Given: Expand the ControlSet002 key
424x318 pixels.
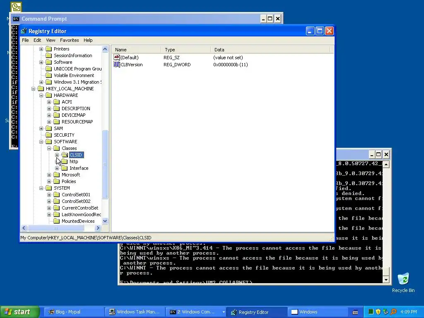Looking at the screenshot, I should click(49, 201).
